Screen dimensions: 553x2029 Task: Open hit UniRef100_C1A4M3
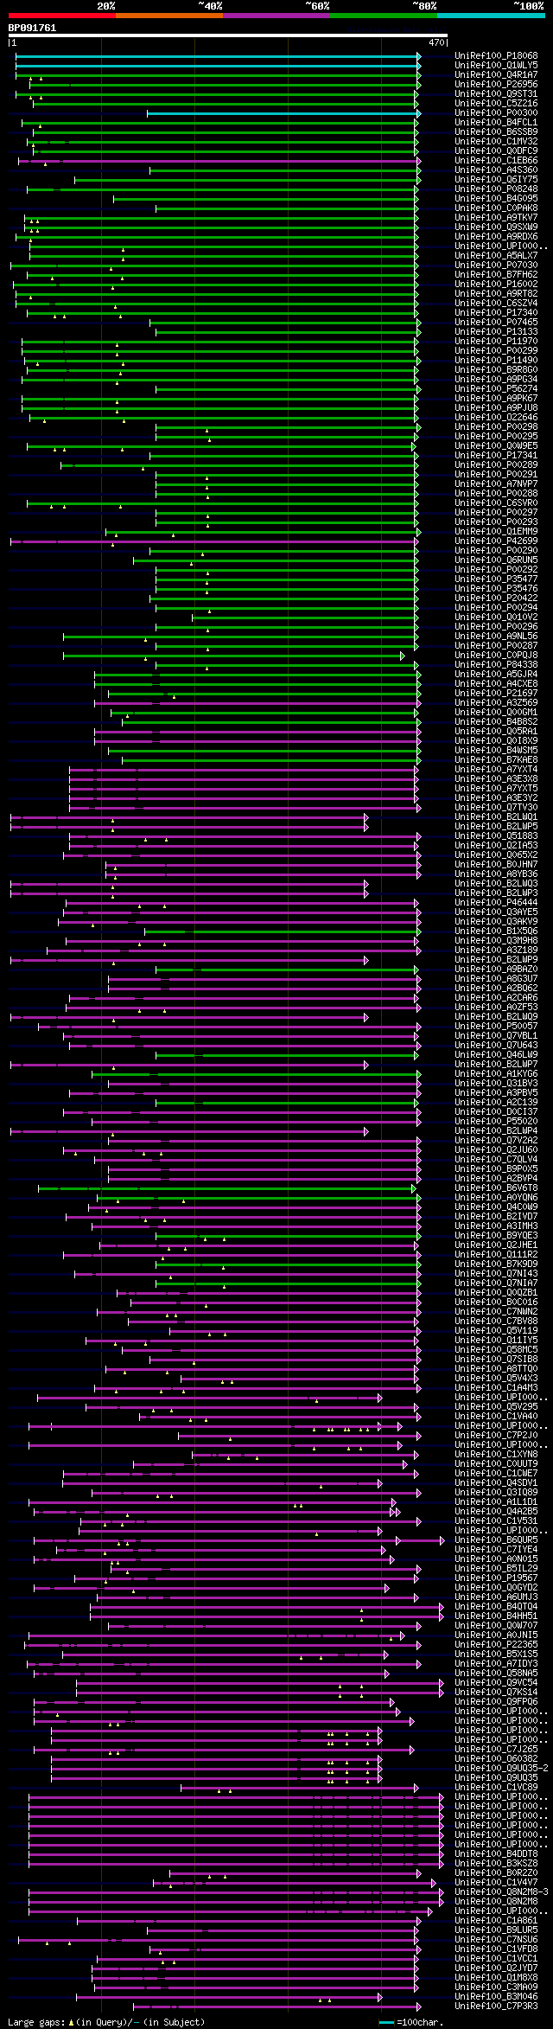pos(496,1388)
